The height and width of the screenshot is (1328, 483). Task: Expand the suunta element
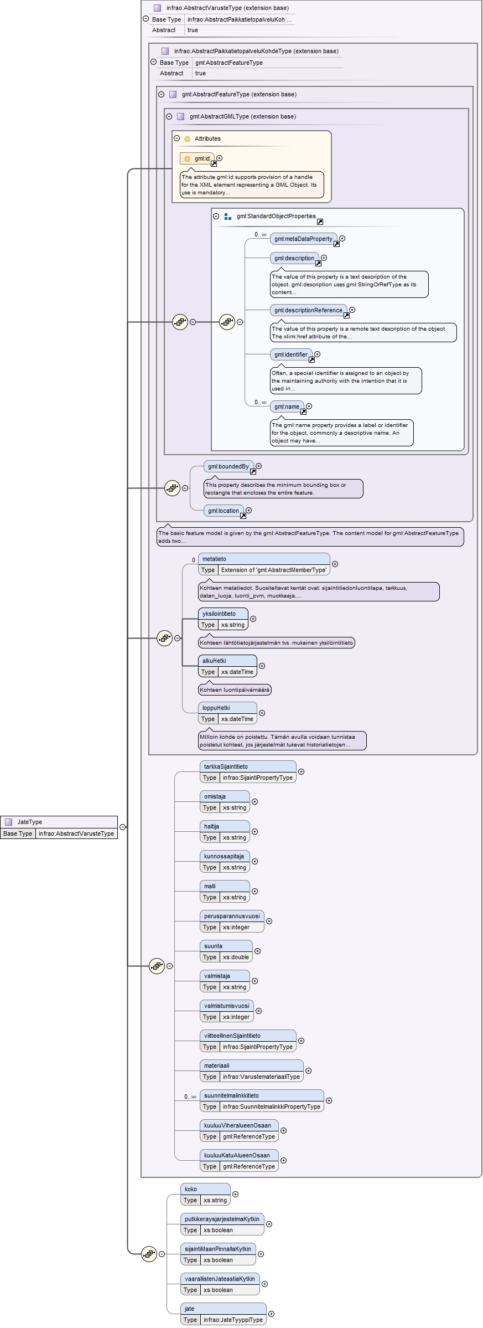coord(257,951)
